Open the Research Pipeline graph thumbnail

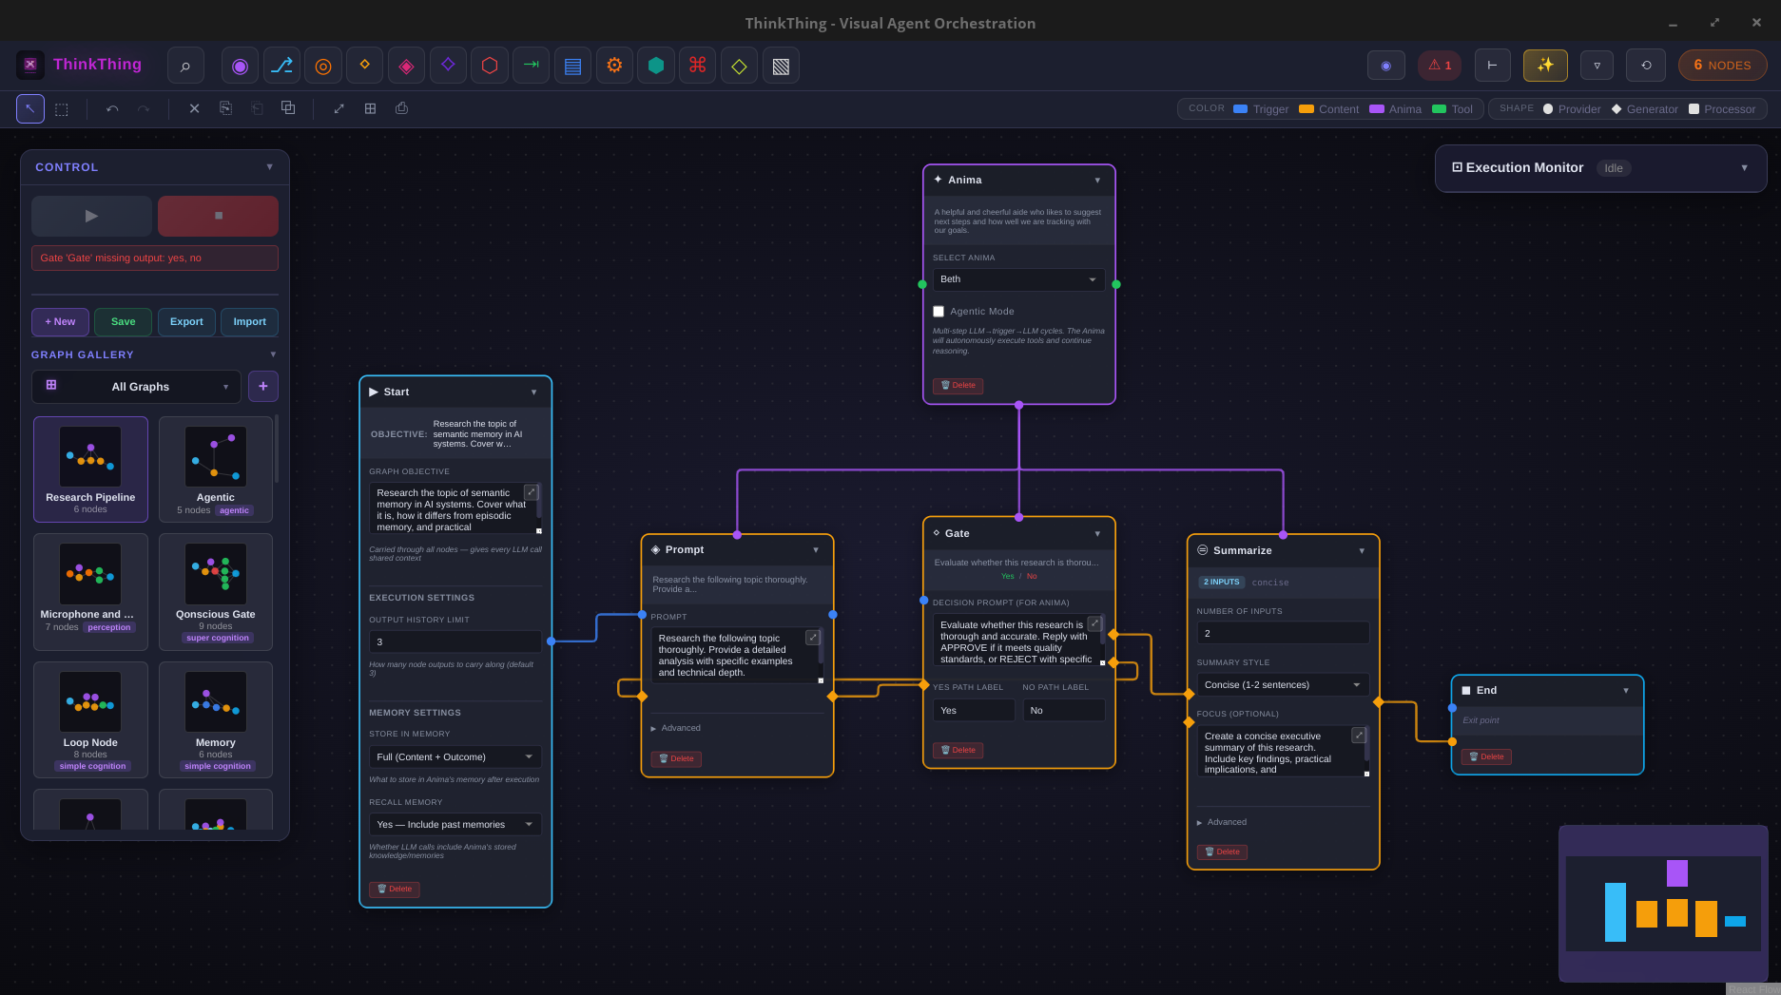coord(90,469)
